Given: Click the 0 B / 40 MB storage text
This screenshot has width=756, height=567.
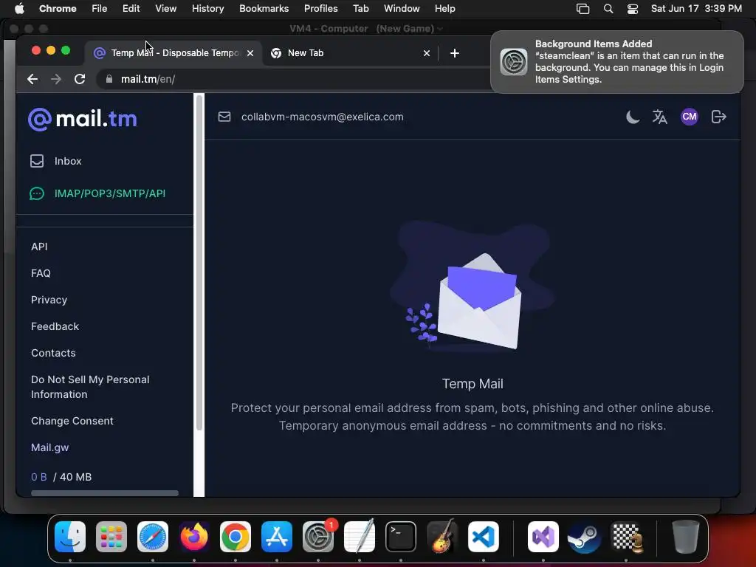Looking at the screenshot, I should [61, 477].
